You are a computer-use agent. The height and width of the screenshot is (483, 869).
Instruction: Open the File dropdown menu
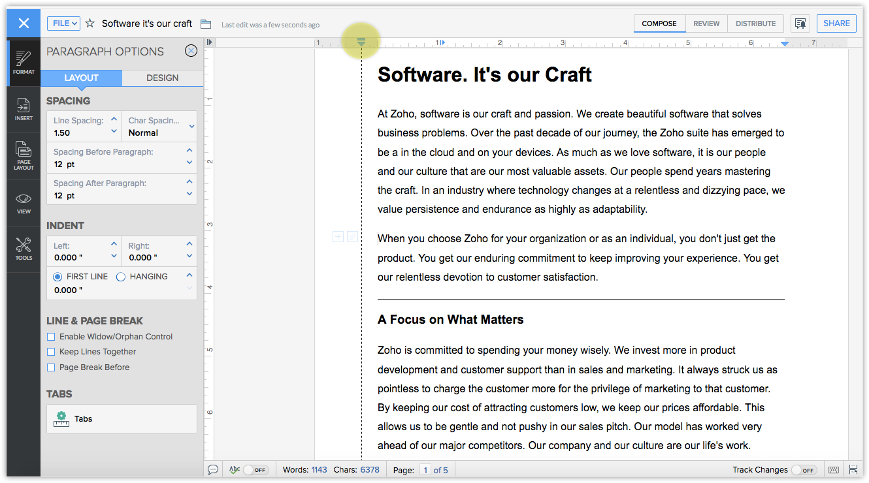[x=63, y=23]
